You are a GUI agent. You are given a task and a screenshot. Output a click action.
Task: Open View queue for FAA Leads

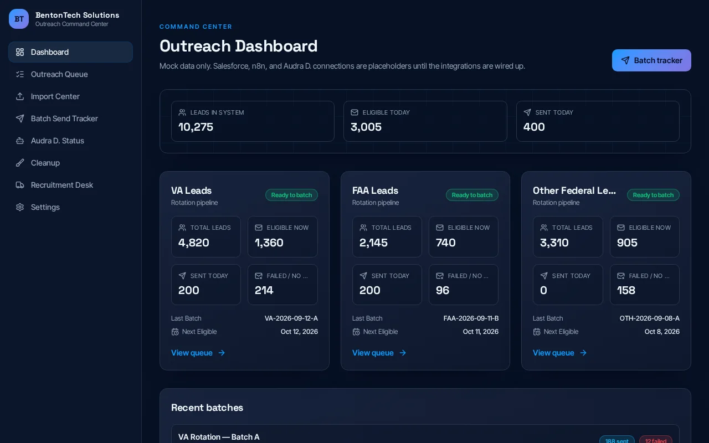[x=379, y=353]
